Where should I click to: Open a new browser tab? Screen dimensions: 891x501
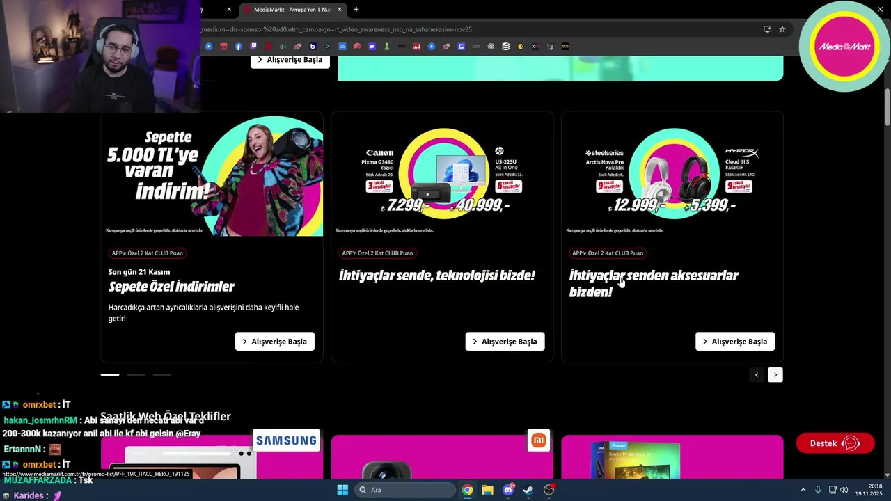(356, 10)
